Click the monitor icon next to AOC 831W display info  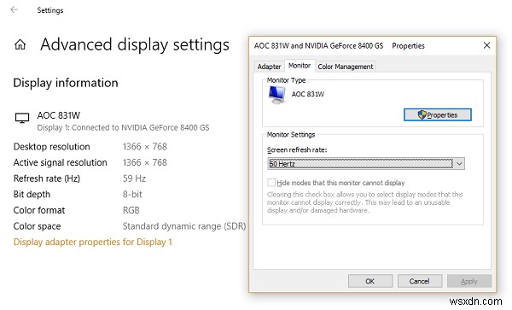pos(22,118)
